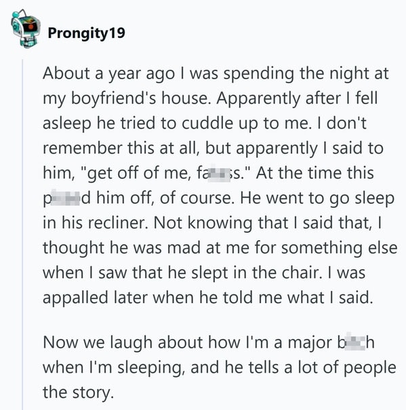Screen dimensions: 406x410
Task: Open the Prongity19 robot avatar
Action: pyautogui.click(x=26, y=29)
